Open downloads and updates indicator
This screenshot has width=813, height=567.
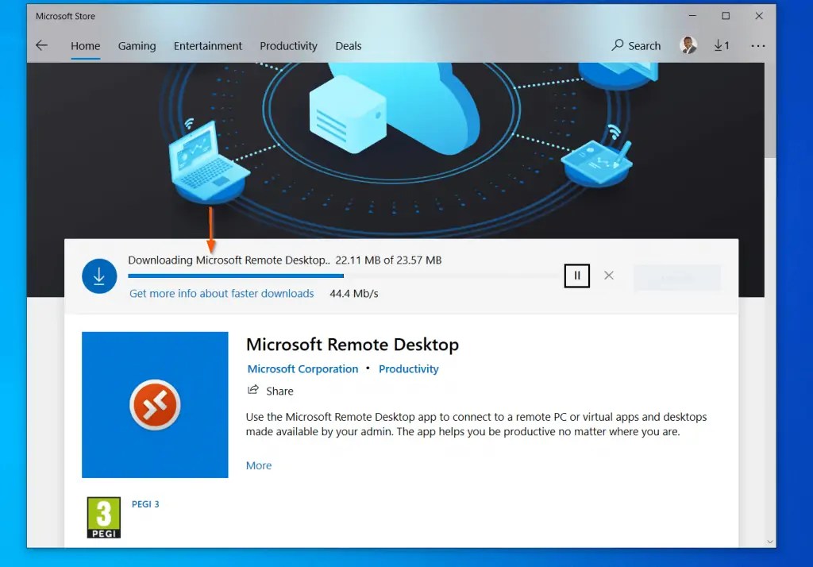coord(722,45)
